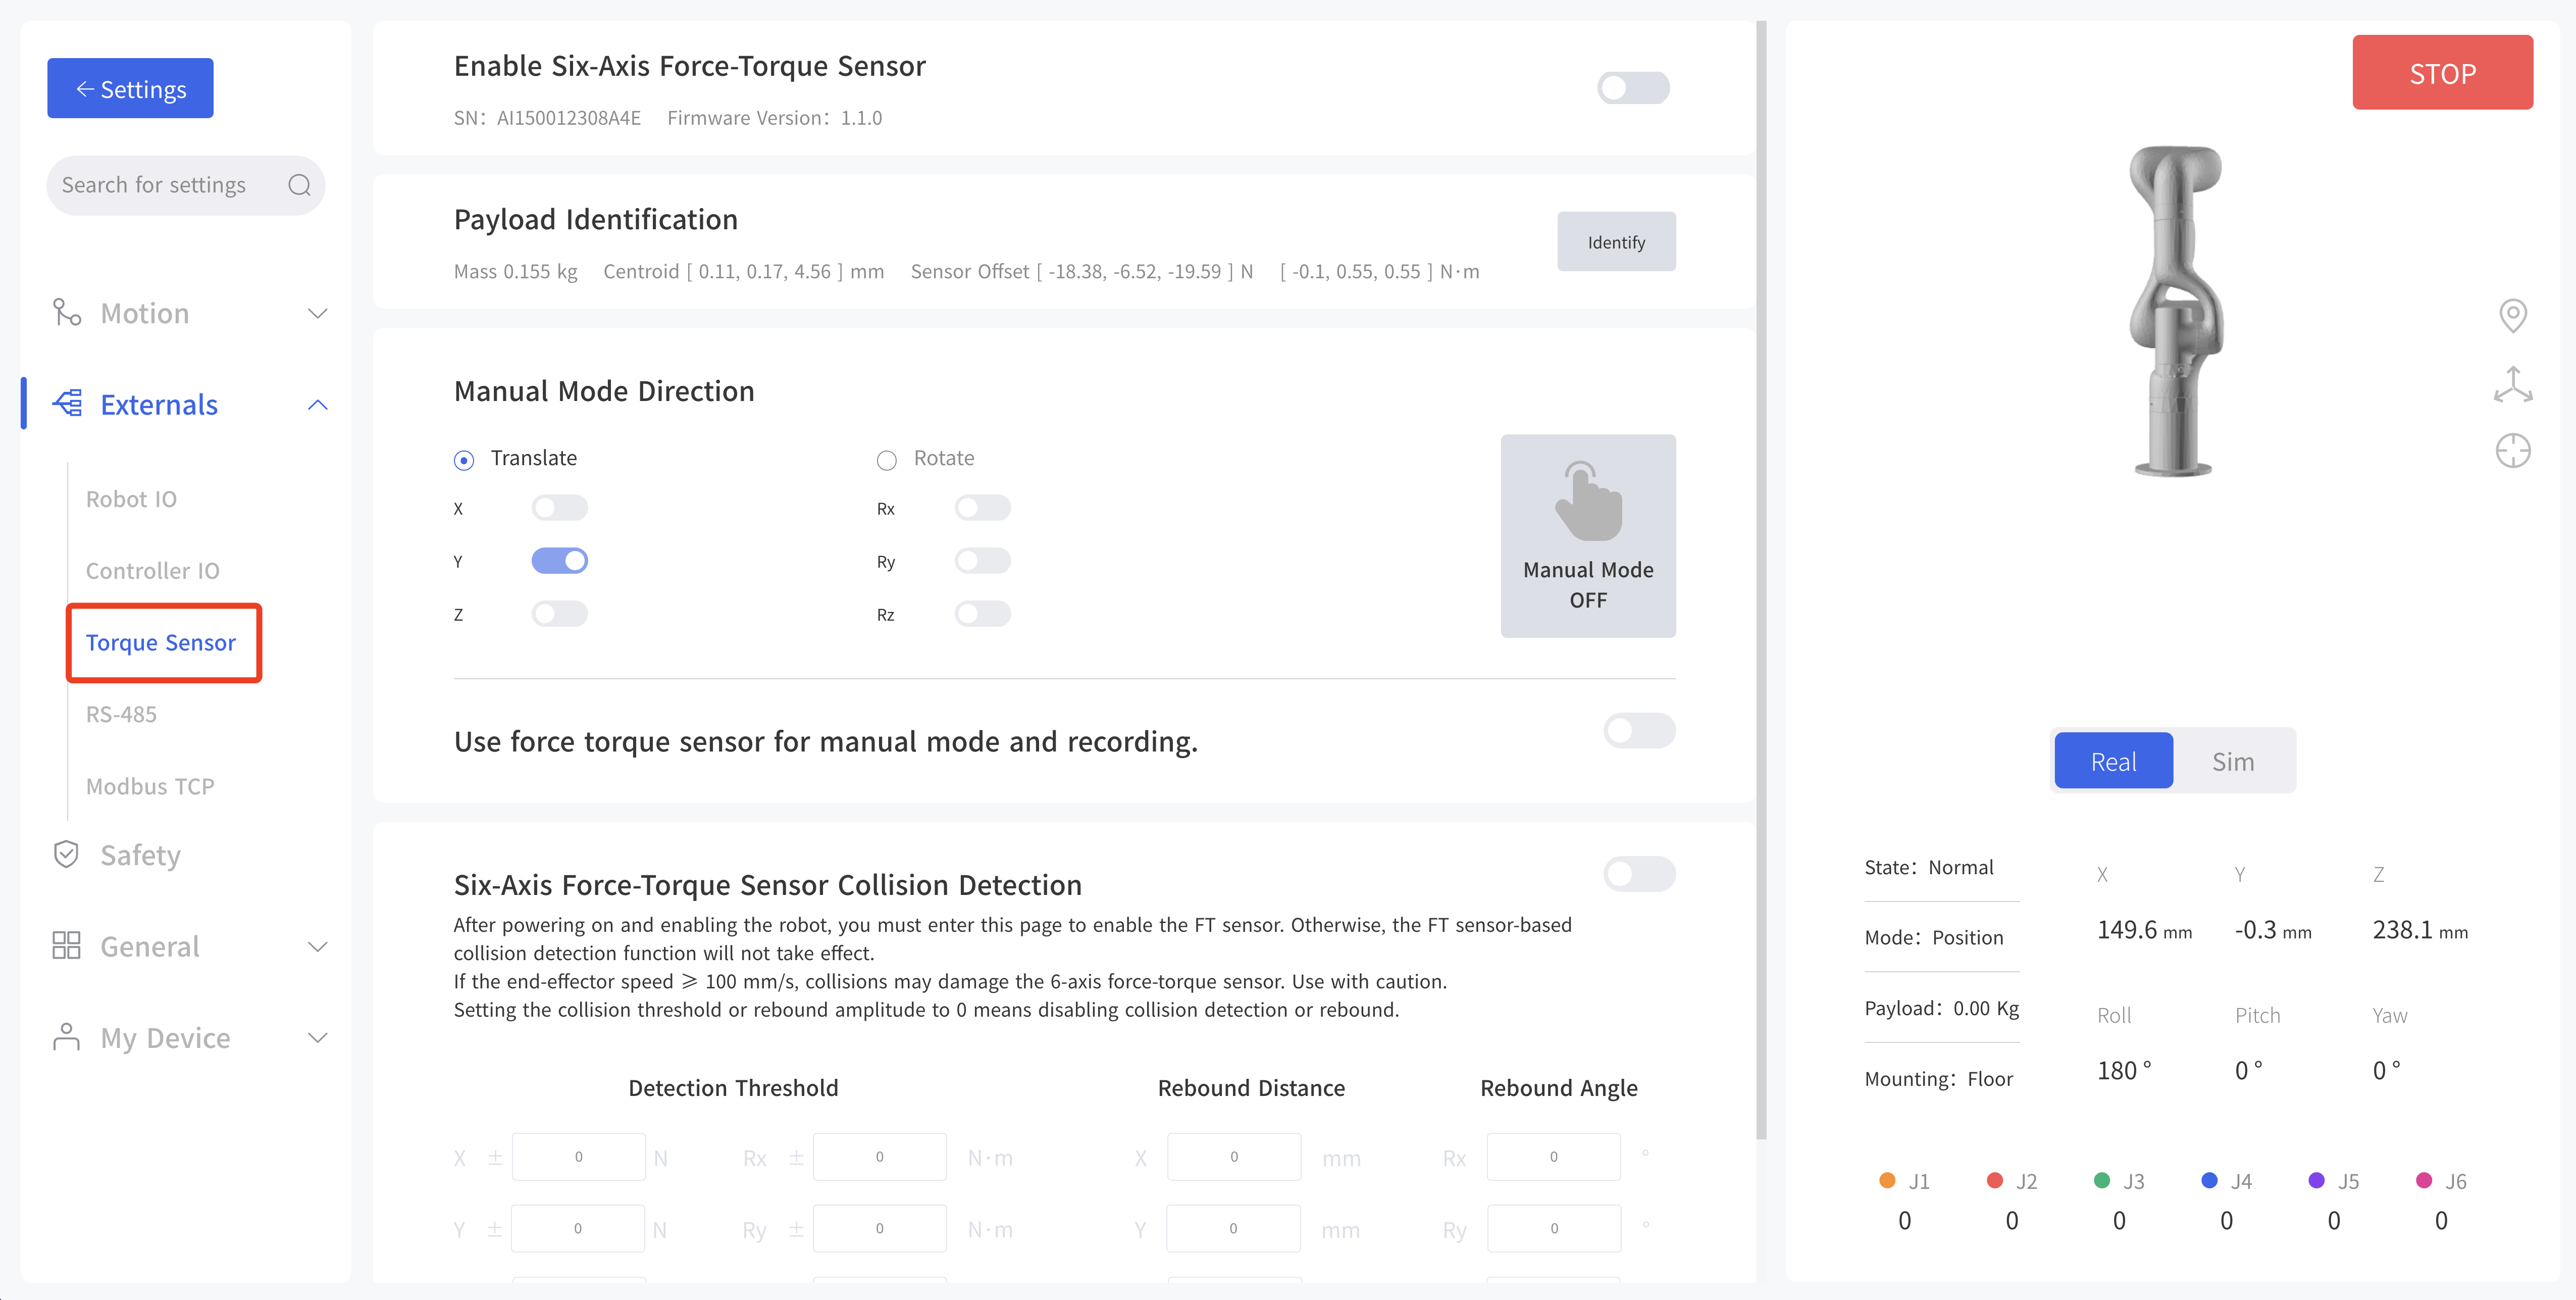Click the Identify payload button

tap(1615, 242)
